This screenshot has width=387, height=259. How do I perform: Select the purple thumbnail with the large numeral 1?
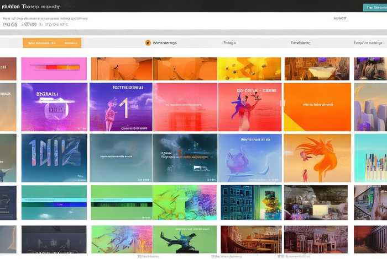coord(121,107)
